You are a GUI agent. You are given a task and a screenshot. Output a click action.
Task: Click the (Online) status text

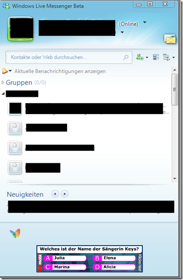click(128, 24)
